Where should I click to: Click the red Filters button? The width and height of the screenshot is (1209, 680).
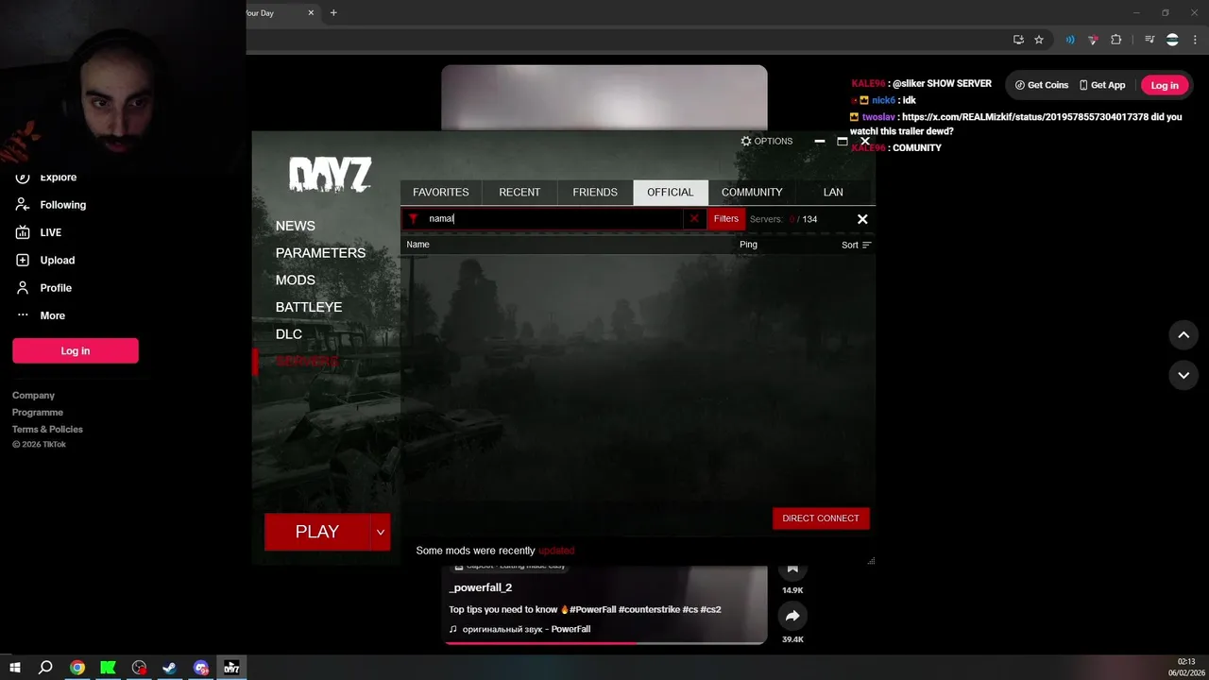tap(726, 219)
